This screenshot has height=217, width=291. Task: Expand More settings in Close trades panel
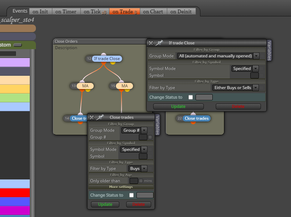click(121, 187)
